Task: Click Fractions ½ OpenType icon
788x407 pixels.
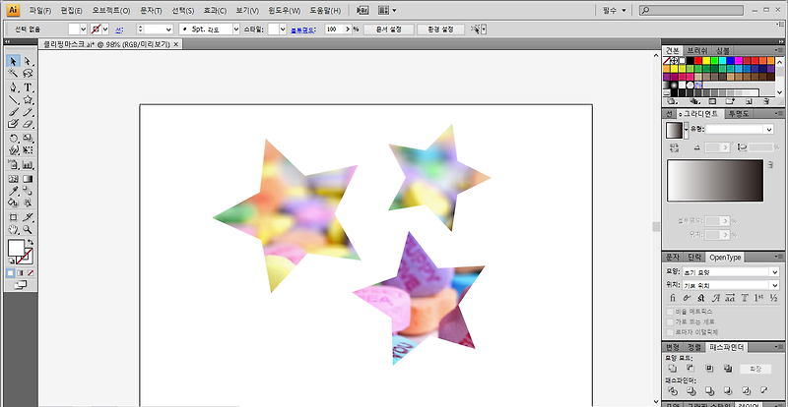Action: point(773,298)
